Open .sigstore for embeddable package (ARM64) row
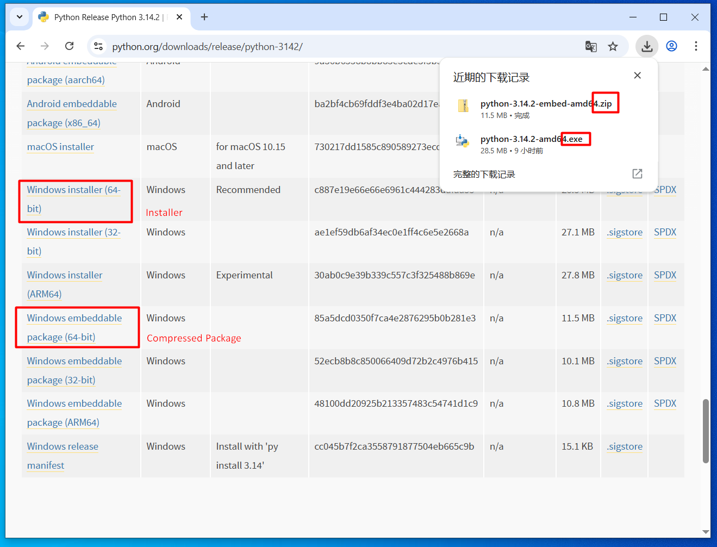 625,403
